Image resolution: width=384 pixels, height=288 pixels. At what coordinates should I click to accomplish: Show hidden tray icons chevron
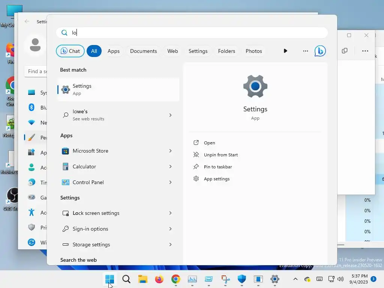click(x=295, y=279)
